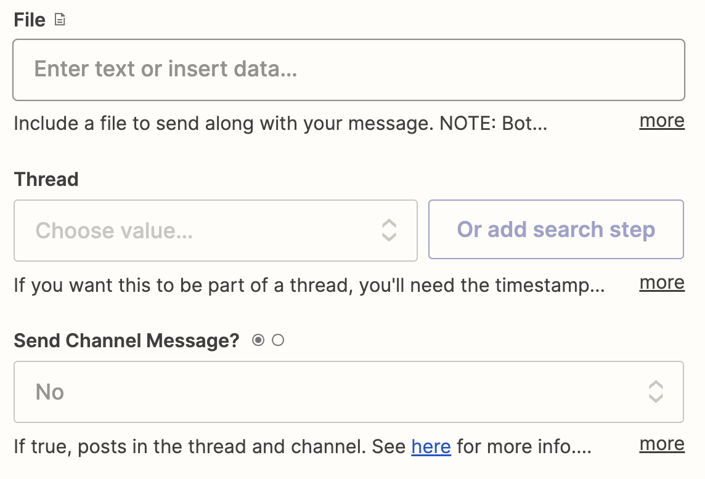This screenshot has height=479, width=705.
Task: Click the document icon beside File label
Action: (60, 20)
